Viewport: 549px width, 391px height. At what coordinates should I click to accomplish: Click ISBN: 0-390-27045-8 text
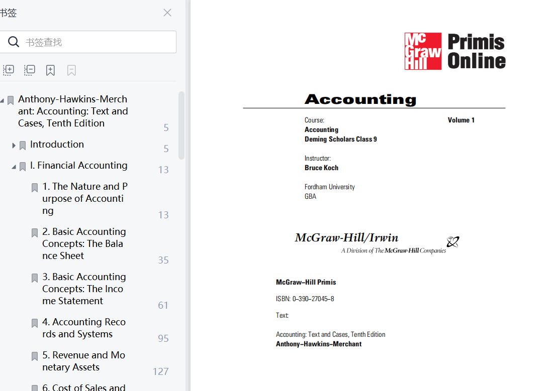pos(305,299)
